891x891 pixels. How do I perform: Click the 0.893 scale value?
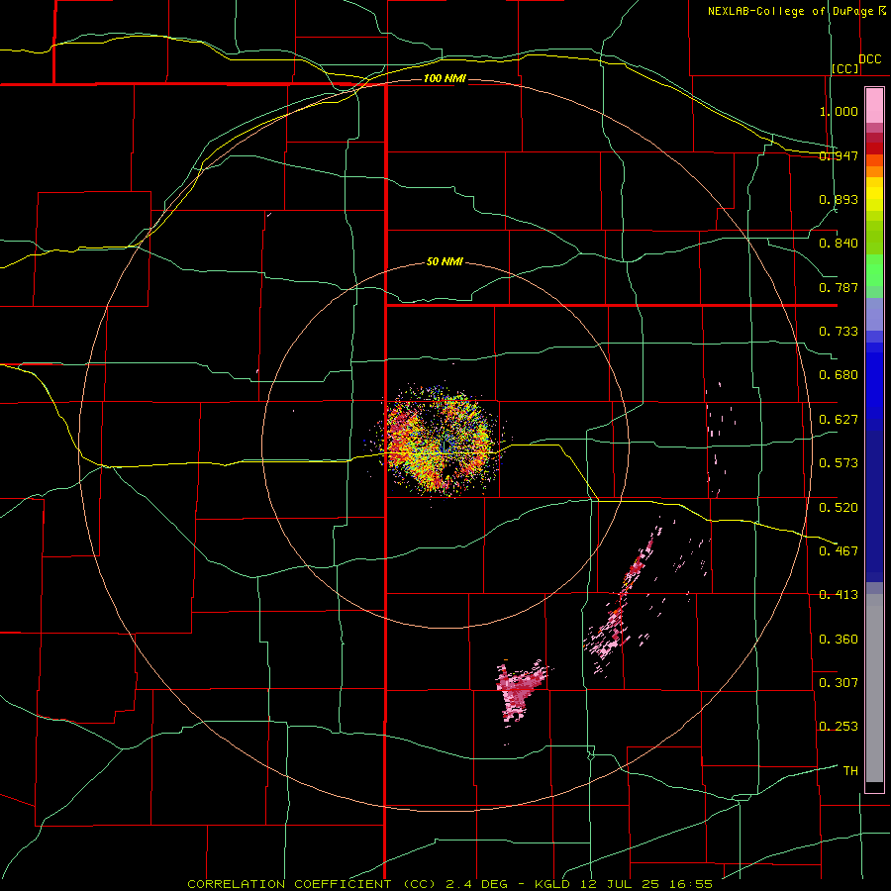pos(839,199)
